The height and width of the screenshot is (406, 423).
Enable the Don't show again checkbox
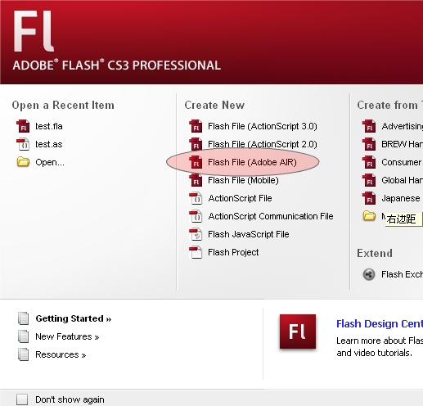click(22, 399)
